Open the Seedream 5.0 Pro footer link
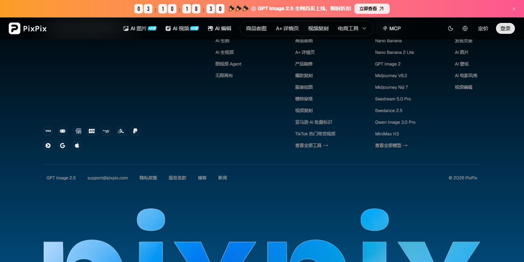The height and width of the screenshot is (262, 524). [x=393, y=99]
